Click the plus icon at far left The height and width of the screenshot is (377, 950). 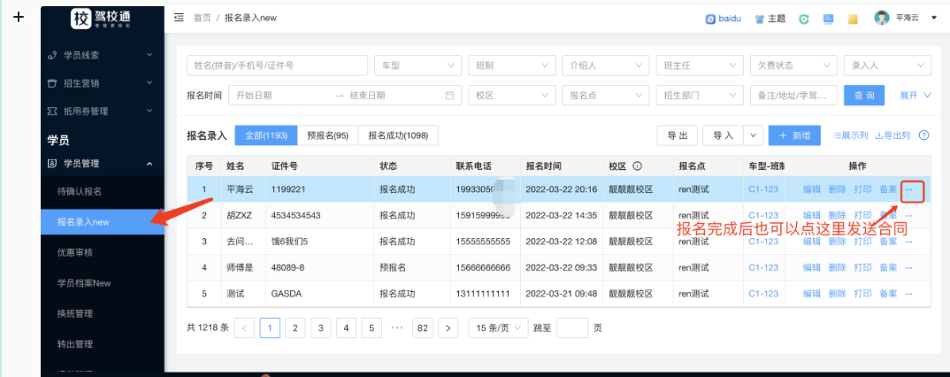19,17
